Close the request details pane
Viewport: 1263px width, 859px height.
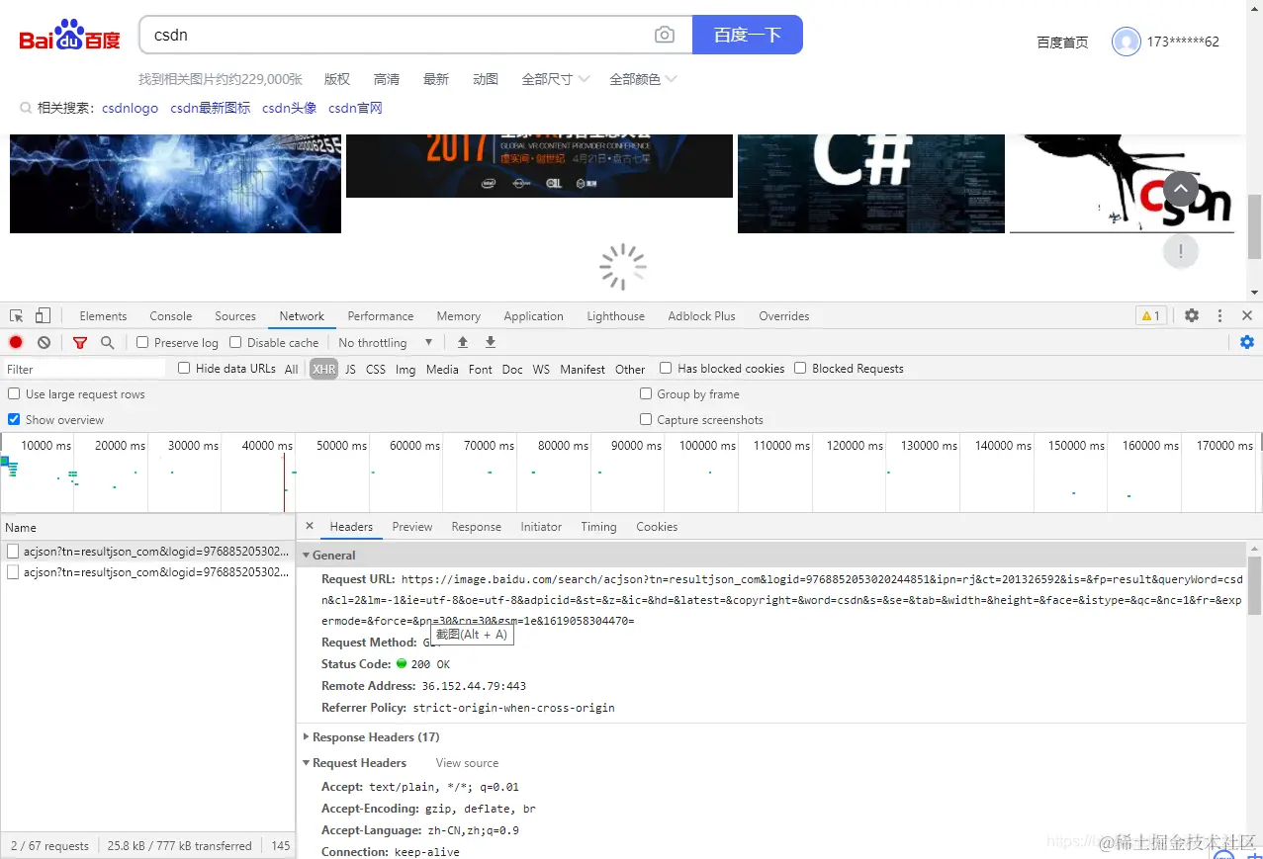pos(310,527)
